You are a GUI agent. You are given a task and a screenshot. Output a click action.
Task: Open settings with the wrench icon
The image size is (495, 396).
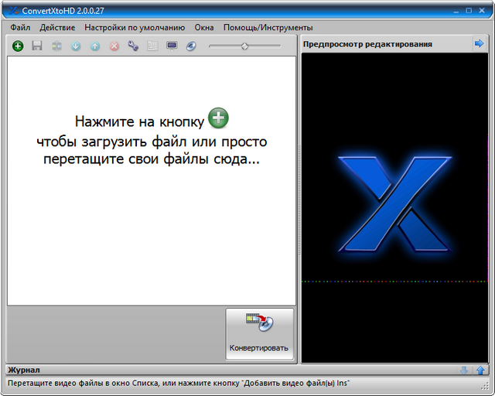pos(133,46)
